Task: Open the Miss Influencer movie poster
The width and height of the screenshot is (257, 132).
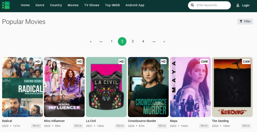Action: click(x=65, y=87)
